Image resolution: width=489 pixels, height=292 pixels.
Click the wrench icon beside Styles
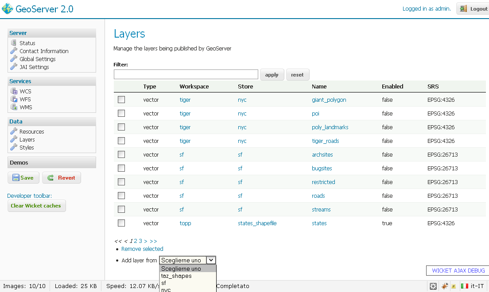coord(14,147)
